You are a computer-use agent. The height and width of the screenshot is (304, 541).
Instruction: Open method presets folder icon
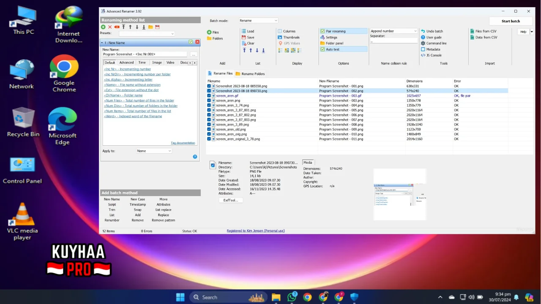150,27
